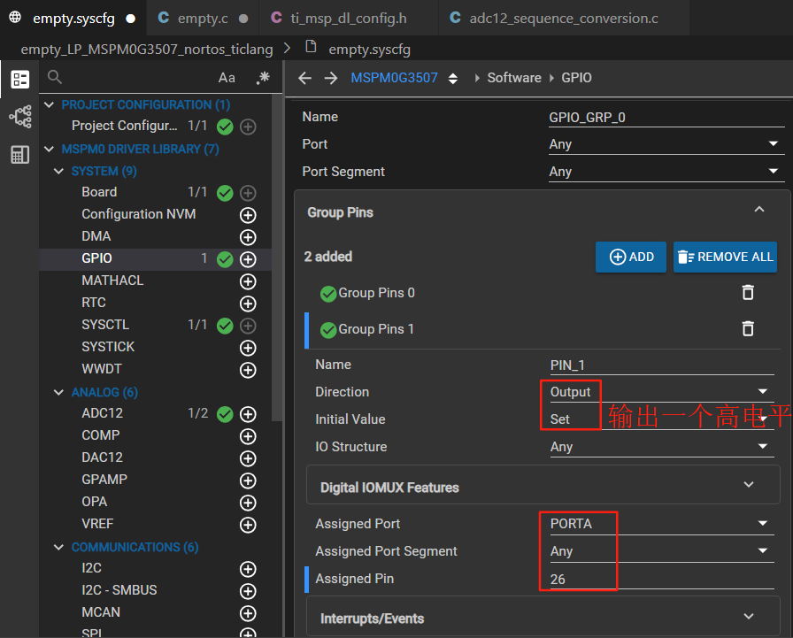Select Project Configur... item in tree
Screen dimensions: 793x638
pyautogui.click(x=125, y=126)
